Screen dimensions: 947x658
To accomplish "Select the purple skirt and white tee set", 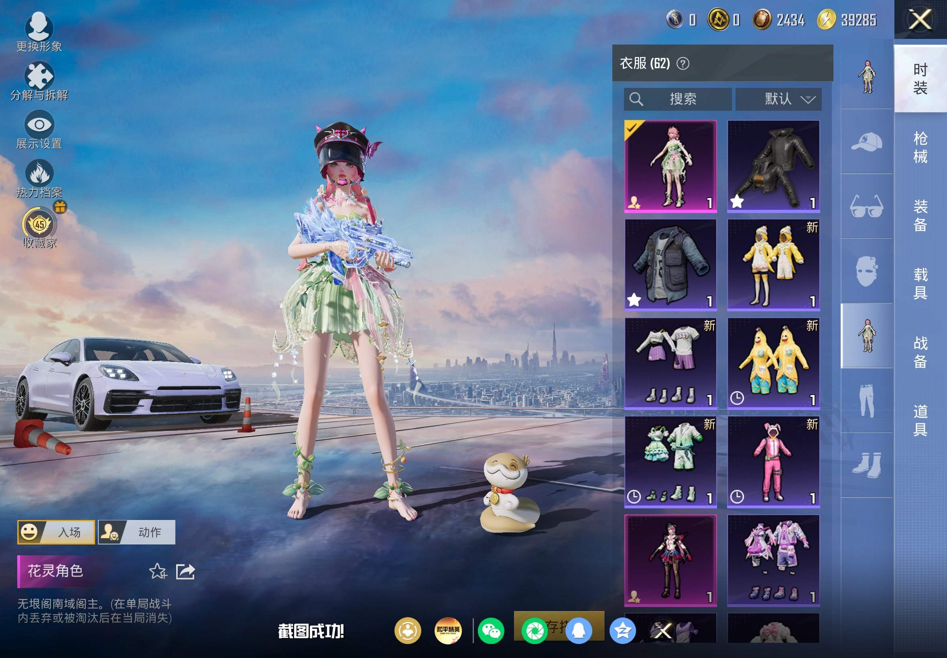I will tap(671, 363).
